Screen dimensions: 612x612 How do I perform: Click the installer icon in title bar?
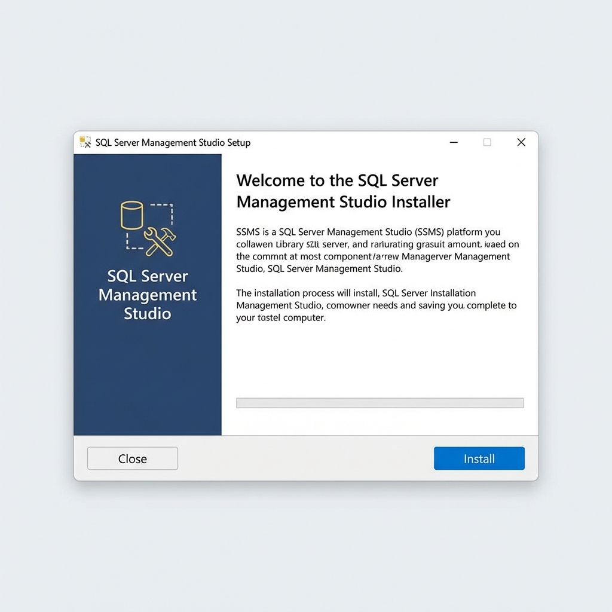coord(85,142)
